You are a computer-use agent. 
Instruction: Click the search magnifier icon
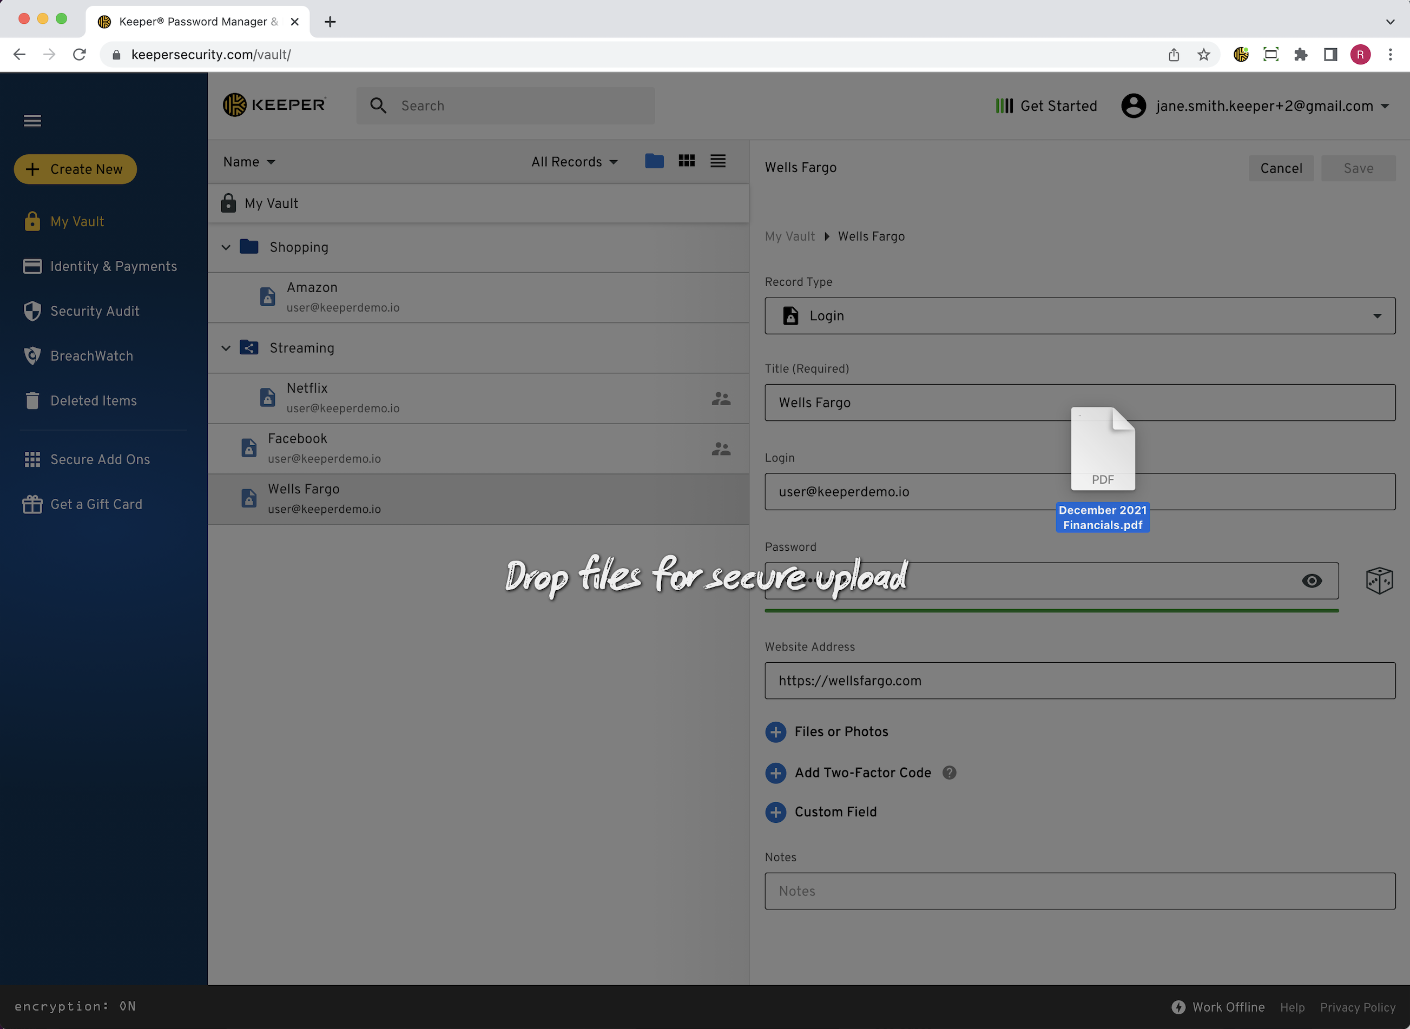[378, 106]
